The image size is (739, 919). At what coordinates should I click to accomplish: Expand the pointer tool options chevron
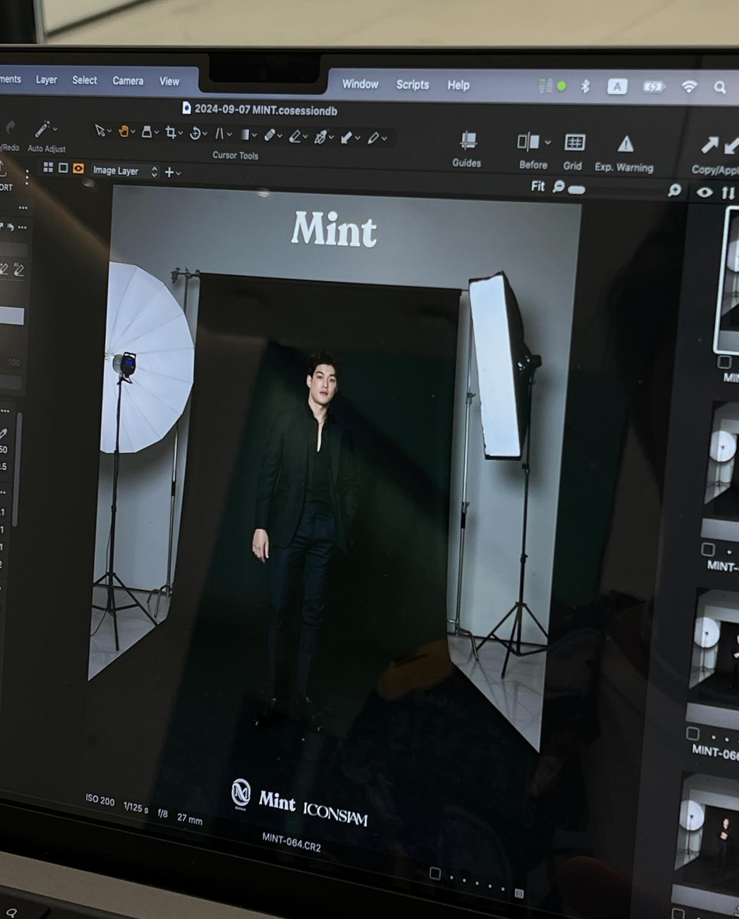pos(109,131)
